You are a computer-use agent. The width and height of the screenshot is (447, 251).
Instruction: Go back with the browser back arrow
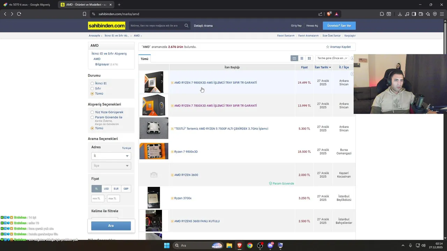pyautogui.click(x=5, y=14)
